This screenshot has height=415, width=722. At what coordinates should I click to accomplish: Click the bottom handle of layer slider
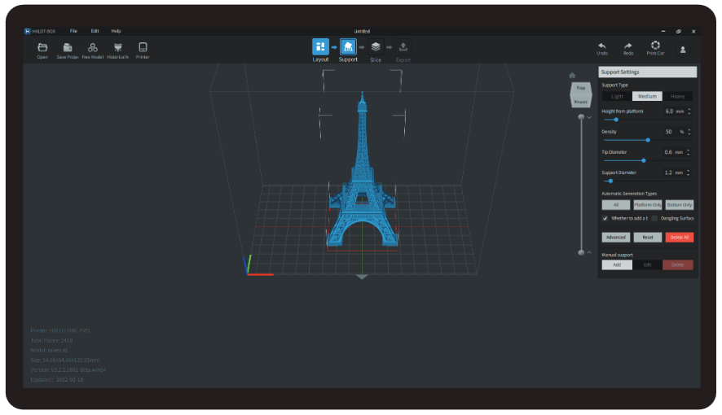coord(581,252)
